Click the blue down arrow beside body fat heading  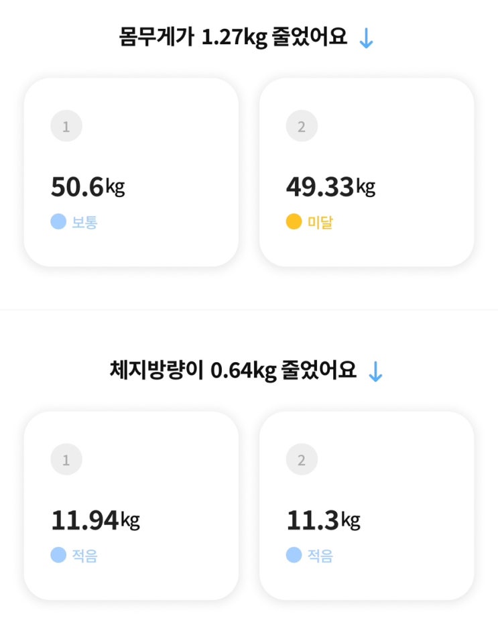pyautogui.click(x=375, y=371)
